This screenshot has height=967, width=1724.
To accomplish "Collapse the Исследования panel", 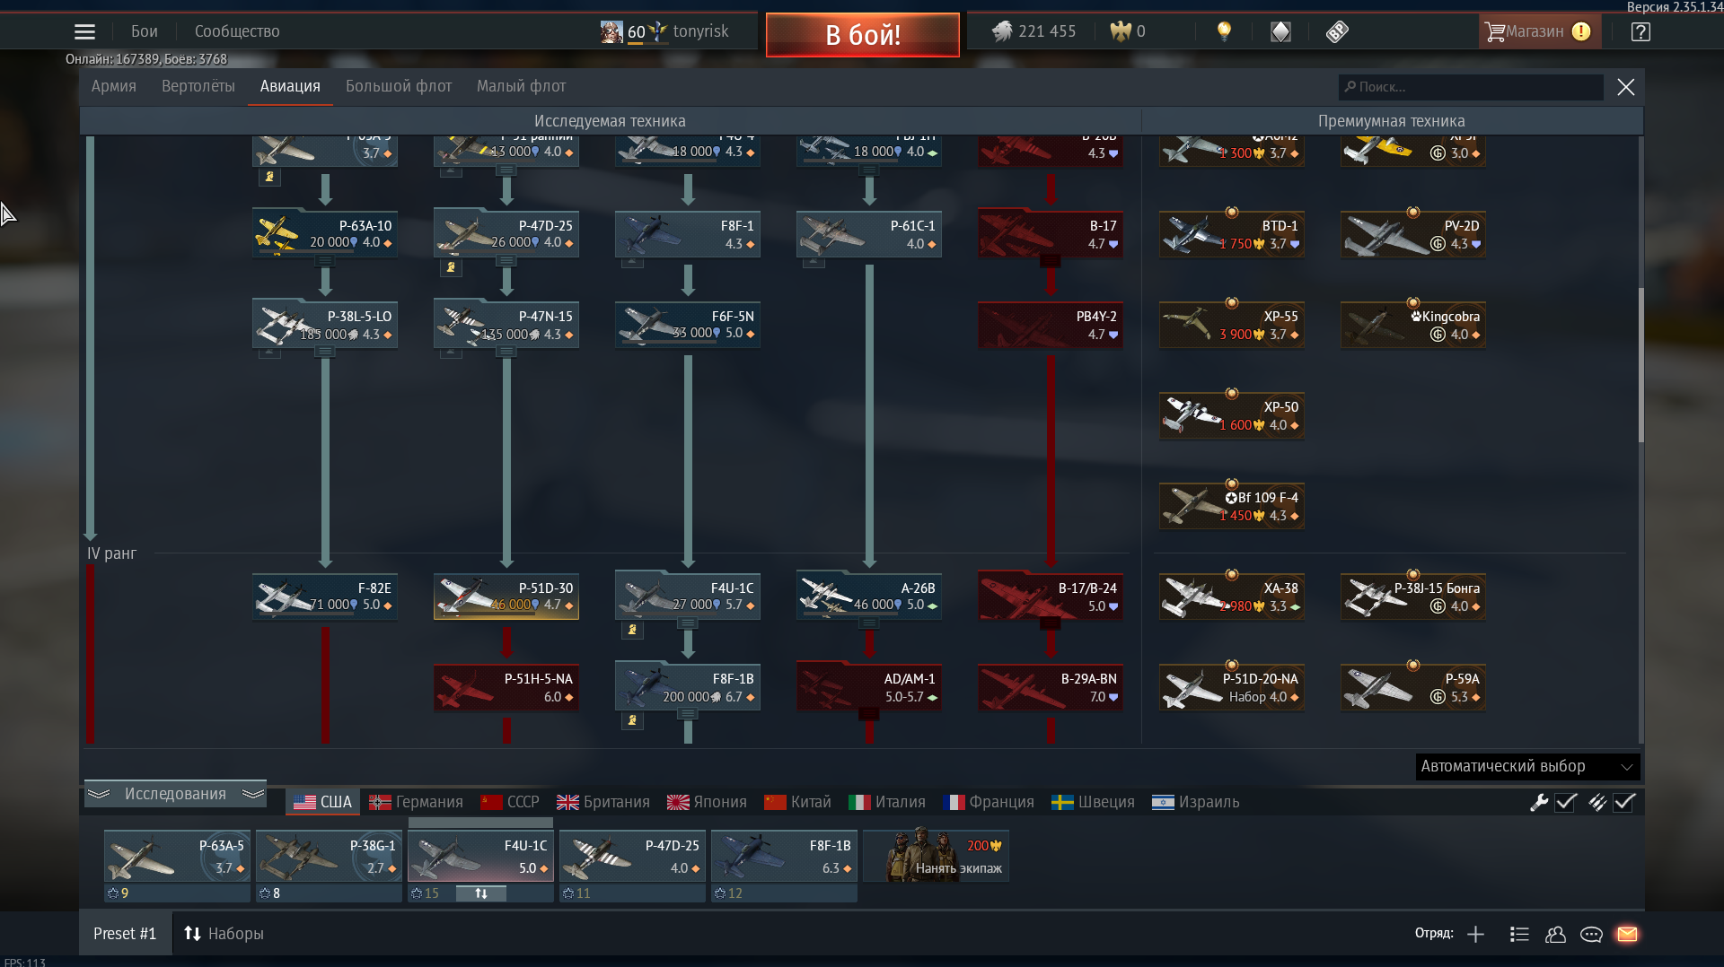I will tap(175, 794).
